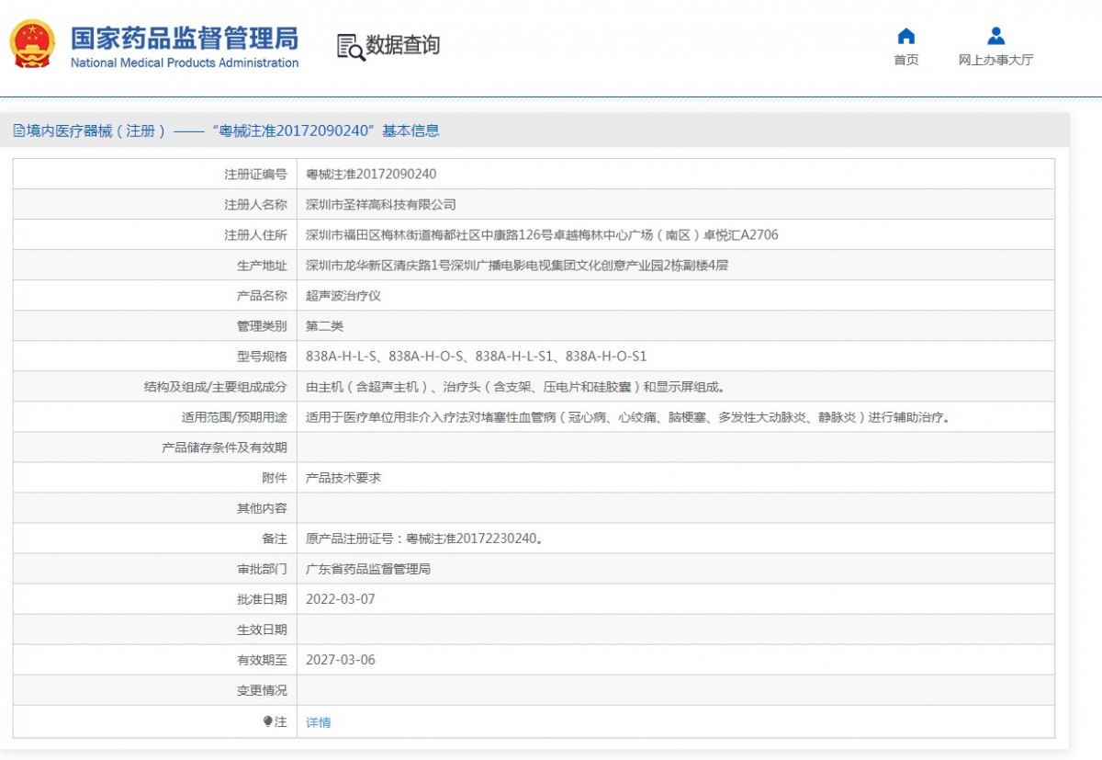Select model specification 838A-H-L-S row value

pyautogui.click(x=477, y=356)
